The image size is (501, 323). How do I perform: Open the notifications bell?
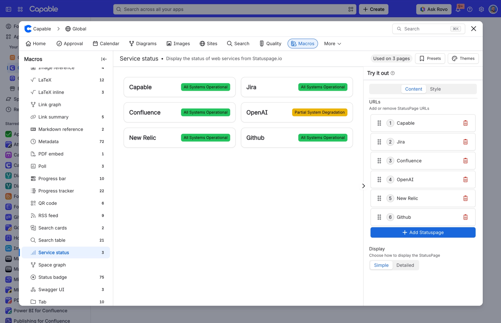click(458, 9)
